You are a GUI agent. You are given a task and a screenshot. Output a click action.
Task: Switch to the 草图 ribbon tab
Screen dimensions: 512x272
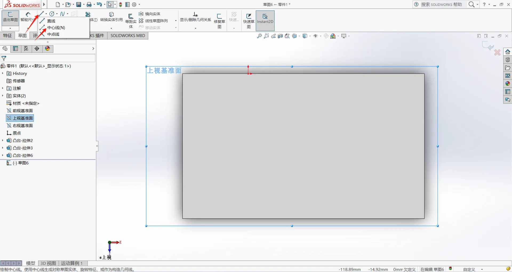(22, 35)
